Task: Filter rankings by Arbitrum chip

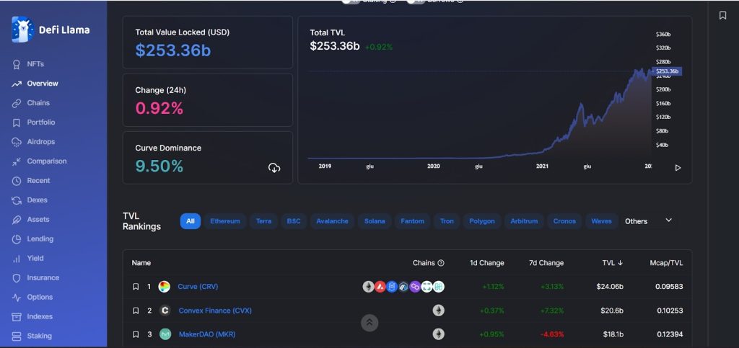Action: click(524, 221)
